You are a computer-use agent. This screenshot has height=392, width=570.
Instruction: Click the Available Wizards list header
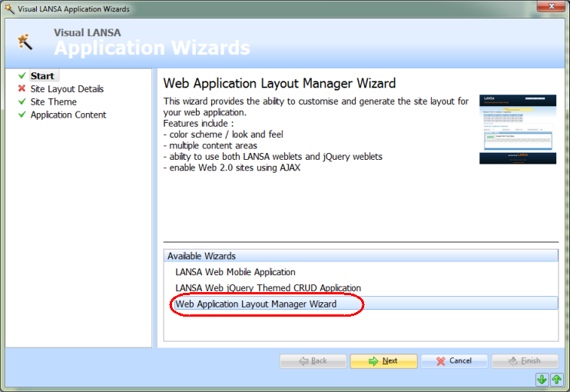coord(360,256)
